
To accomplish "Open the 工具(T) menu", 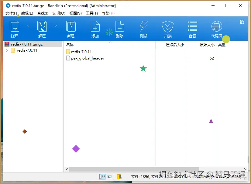I will click(92, 13).
